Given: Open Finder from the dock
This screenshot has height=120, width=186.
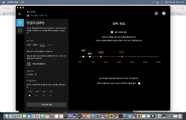Looking at the screenshot, I should coord(6,116).
